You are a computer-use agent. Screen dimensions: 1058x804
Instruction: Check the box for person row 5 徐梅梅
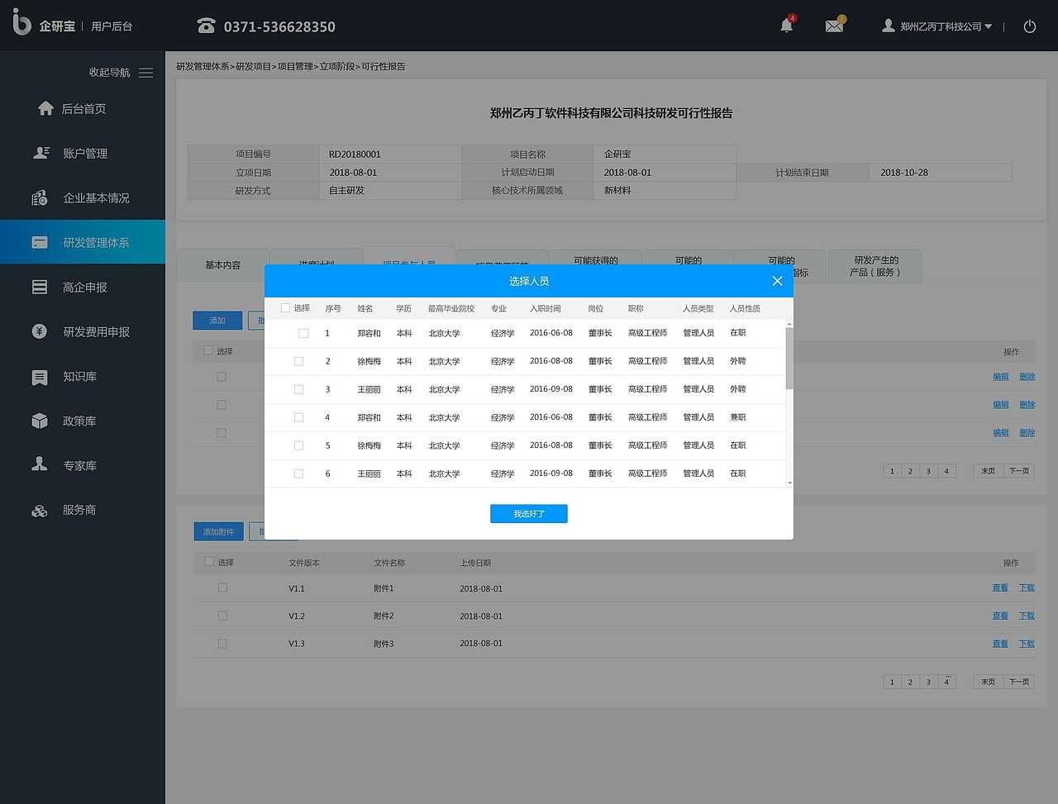298,445
